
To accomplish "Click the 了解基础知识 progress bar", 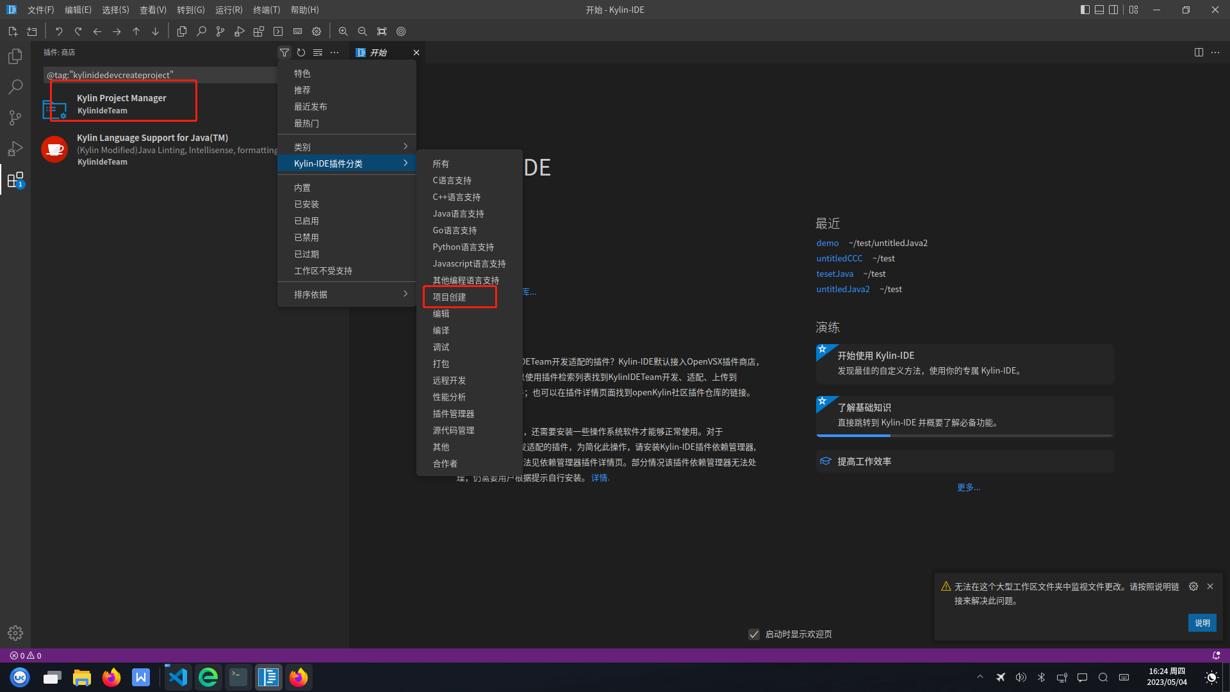I will [965, 436].
